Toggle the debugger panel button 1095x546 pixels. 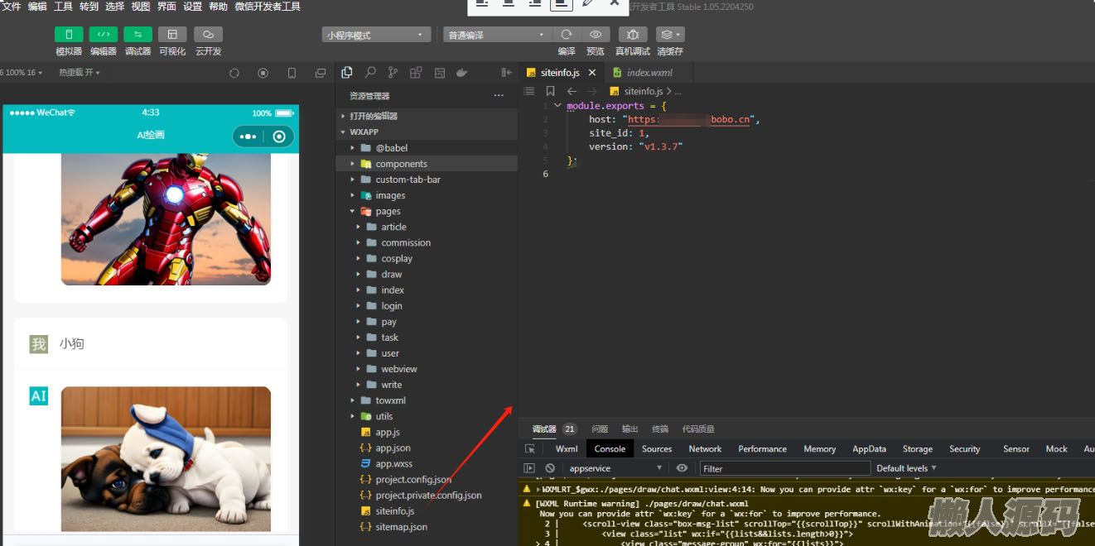[x=137, y=35]
